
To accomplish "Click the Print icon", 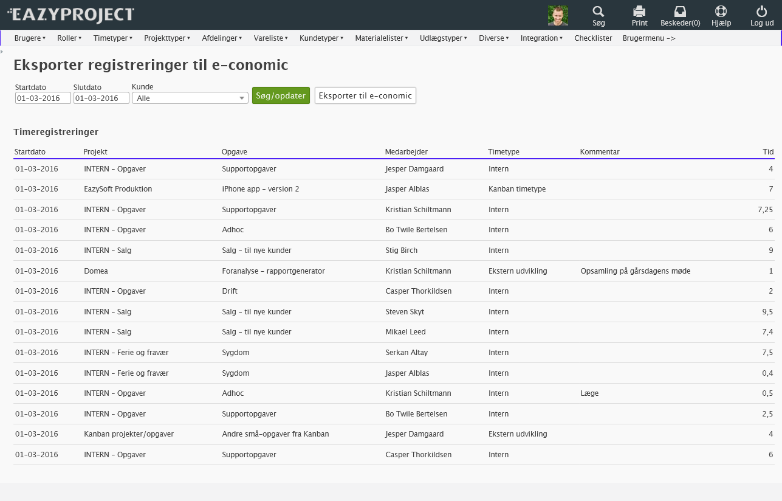I will pyautogui.click(x=639, y=12).
